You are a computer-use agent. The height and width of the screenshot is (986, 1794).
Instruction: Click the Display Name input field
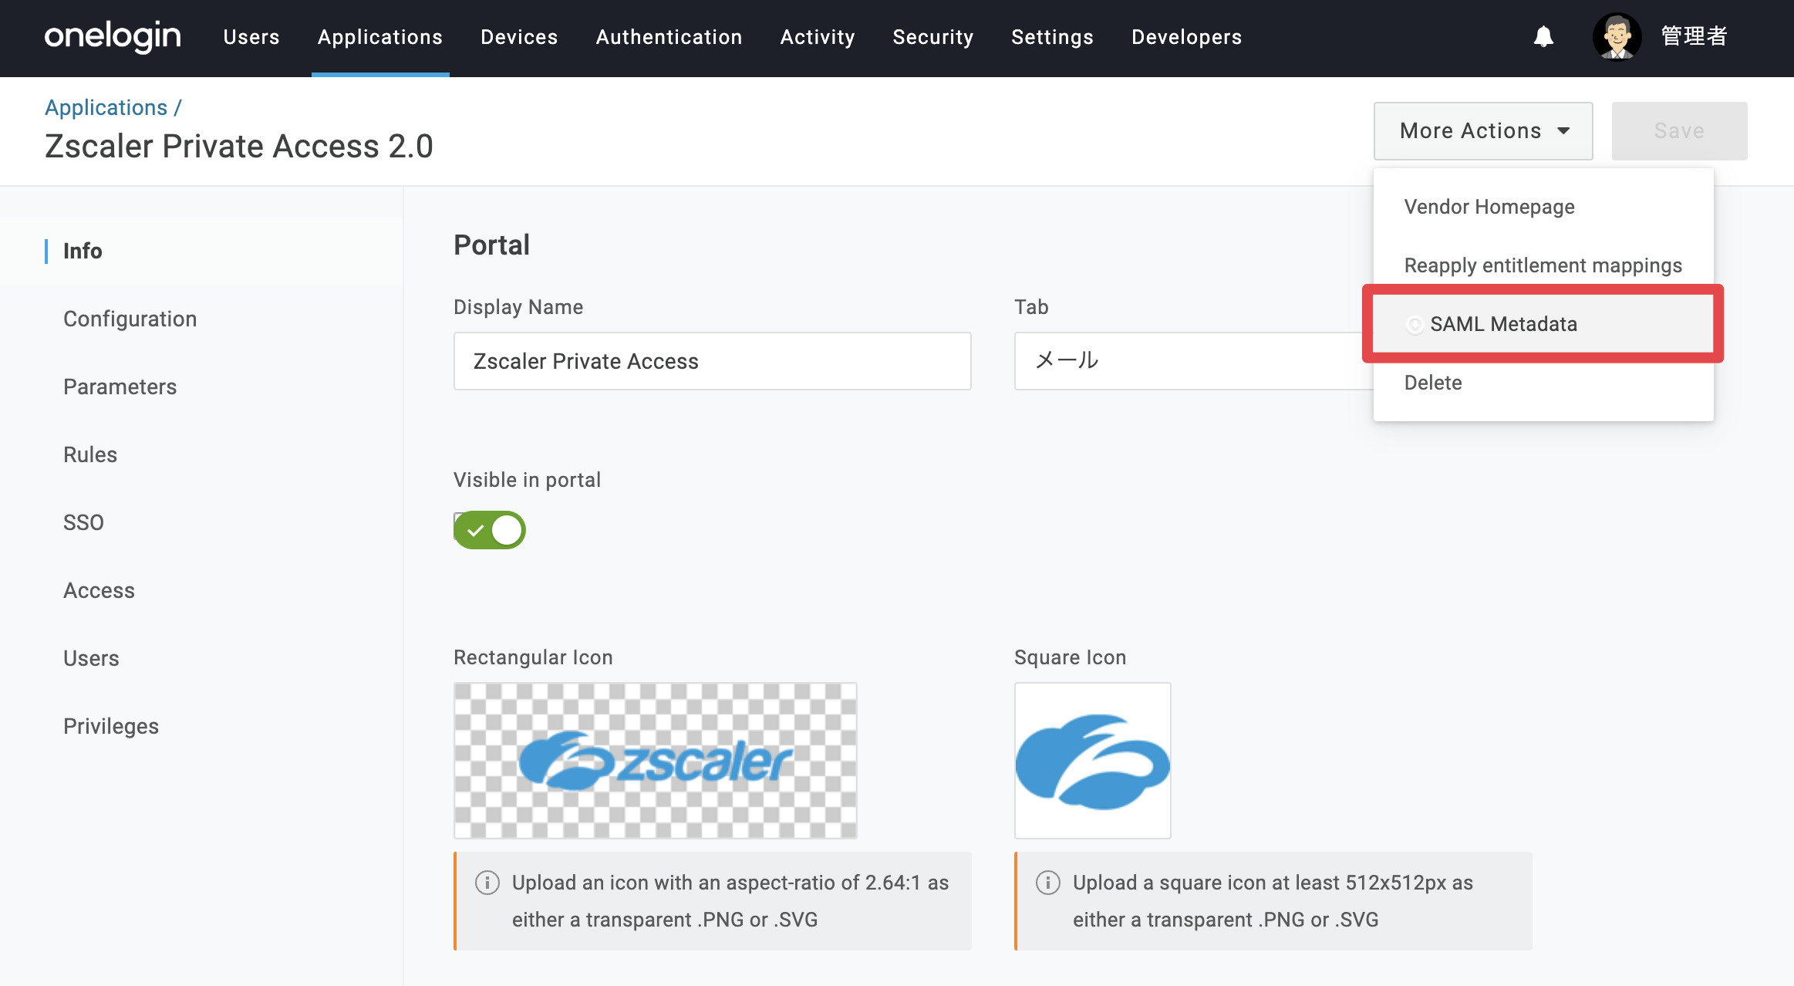tap(712, 361)
